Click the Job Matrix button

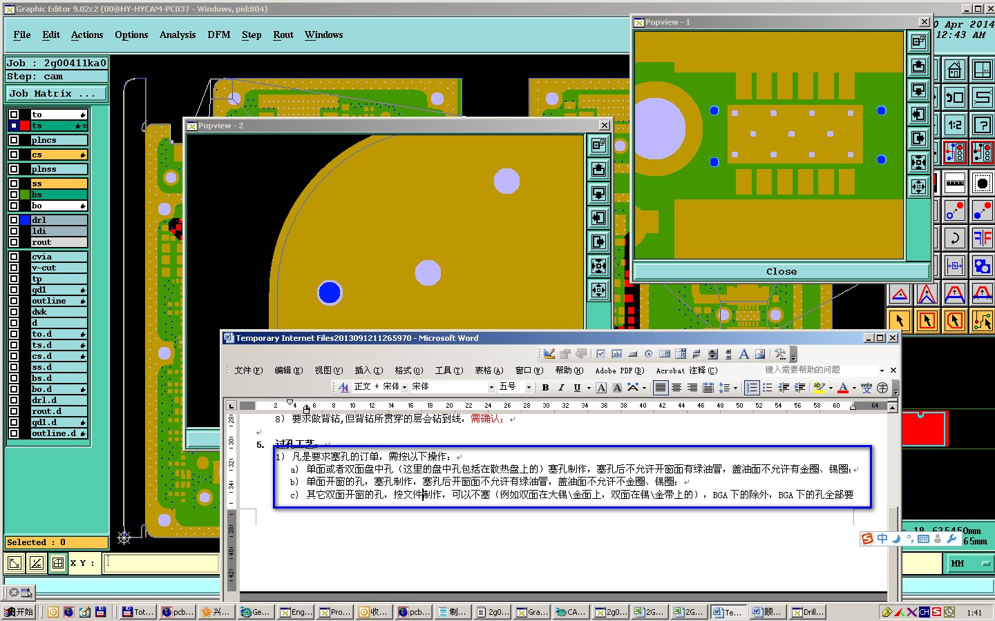click(x=57, y=93)
